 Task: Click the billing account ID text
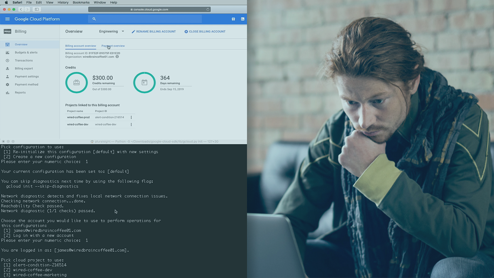pos(93,53)
